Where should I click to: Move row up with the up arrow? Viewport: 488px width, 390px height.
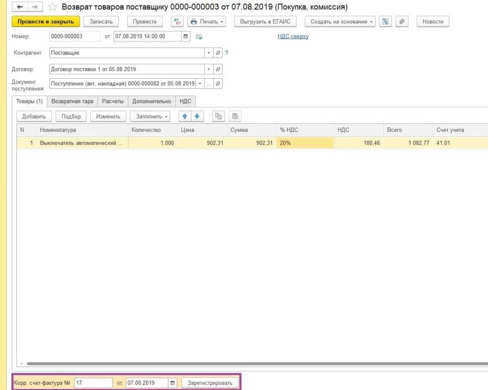184,116
